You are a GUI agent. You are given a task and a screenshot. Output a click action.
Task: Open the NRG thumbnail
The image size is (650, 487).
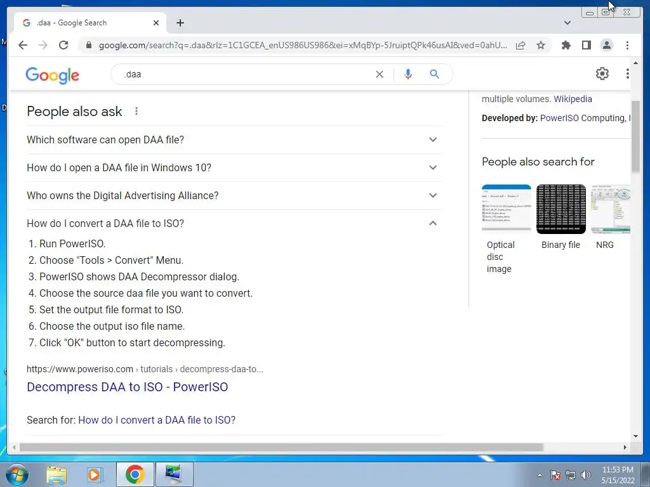[610, 209]
